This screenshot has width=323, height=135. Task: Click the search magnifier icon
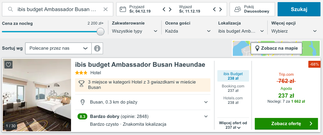[10, 9]
